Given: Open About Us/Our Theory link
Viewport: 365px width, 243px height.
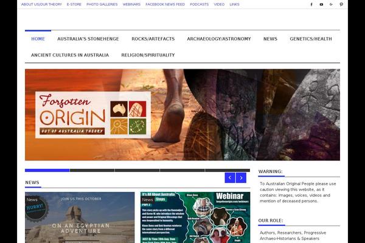Looking at the screenshot, I should (x=41, y=4).
